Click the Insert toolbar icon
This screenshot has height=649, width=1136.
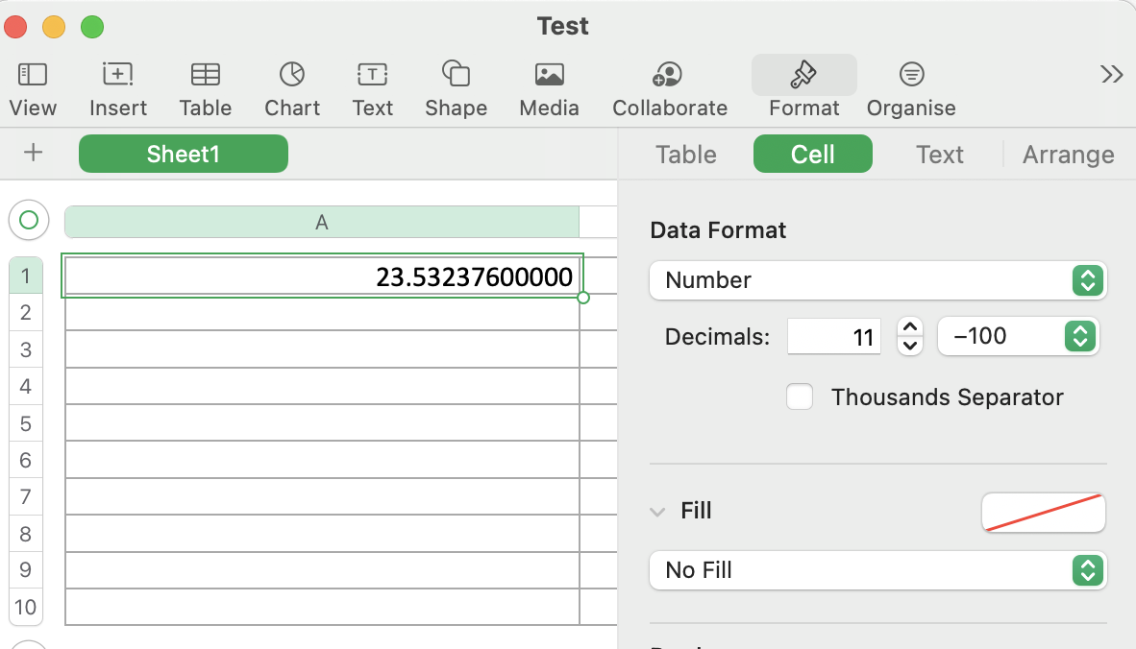[x=118, y=75]
